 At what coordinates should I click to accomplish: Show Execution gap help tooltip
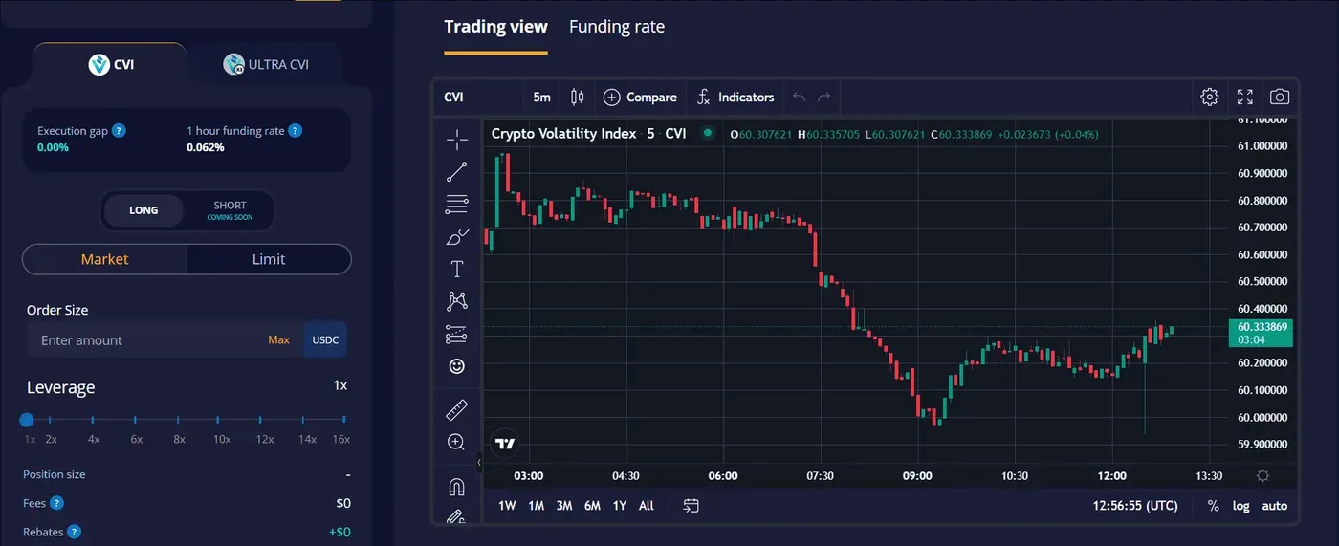(119, 130)
